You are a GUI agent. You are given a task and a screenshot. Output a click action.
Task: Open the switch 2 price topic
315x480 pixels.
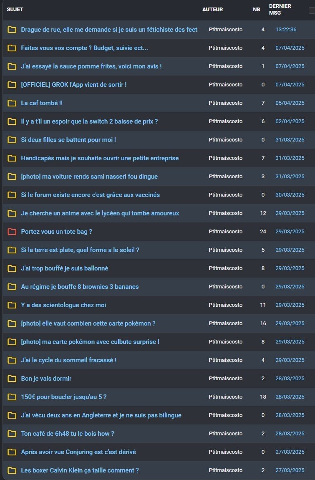tap(89, 121)
